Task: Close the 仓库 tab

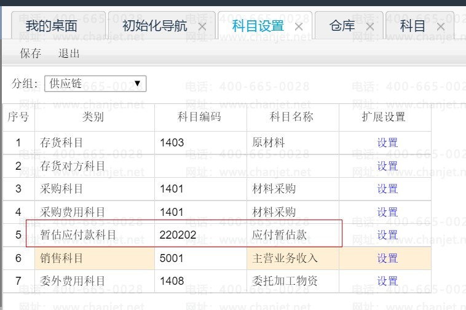Action: [369, 27]
